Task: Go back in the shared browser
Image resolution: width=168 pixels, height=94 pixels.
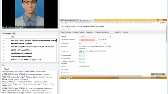Action: coord(61,23)
